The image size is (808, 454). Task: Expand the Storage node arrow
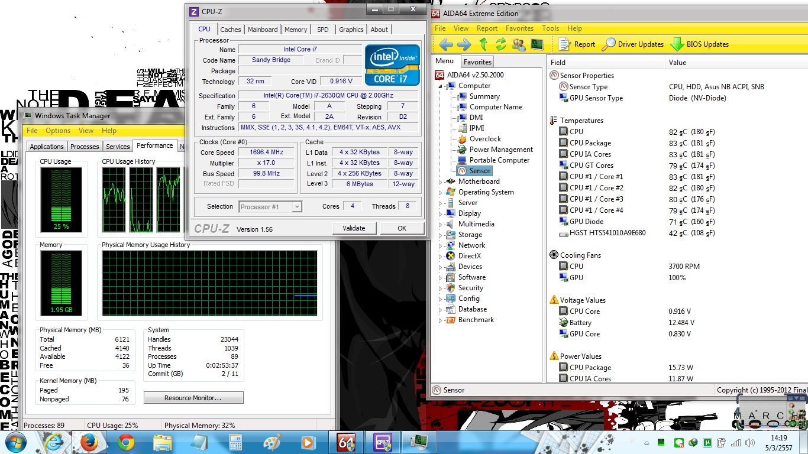tap(440, 235)
